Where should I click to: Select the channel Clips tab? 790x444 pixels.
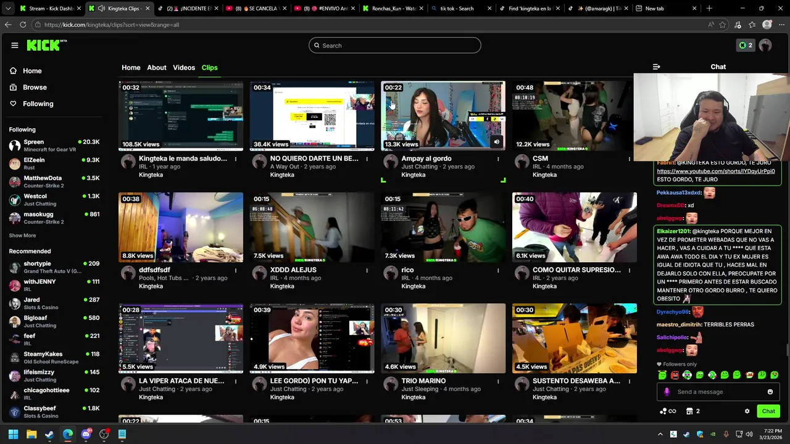pyautogui.click(x=210, y=67)
